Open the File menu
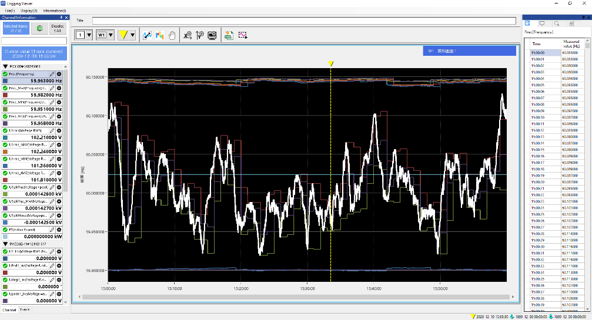This screenshot has width=592, height=320. pos(9,11)
